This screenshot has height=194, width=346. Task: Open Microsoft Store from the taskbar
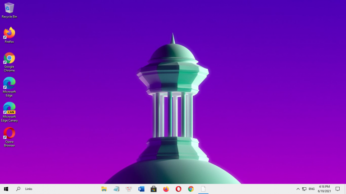(x=154, y=189)
